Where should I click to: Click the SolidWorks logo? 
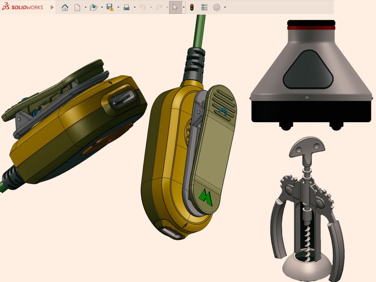coord(23,7)
